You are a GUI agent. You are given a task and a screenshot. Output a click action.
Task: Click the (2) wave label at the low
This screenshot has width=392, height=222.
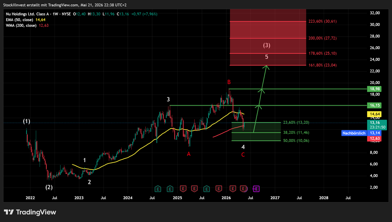49,187
